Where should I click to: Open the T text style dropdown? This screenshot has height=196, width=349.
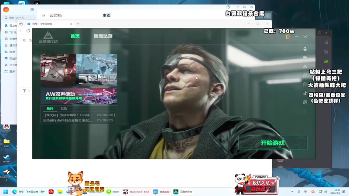tap(26, 91)
